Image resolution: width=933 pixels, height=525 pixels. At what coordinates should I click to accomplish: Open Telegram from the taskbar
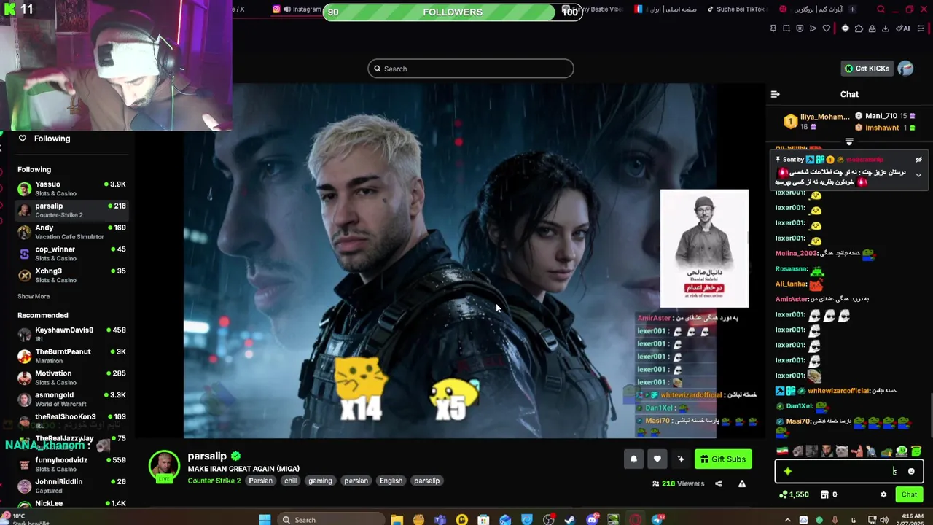point(658,519)
